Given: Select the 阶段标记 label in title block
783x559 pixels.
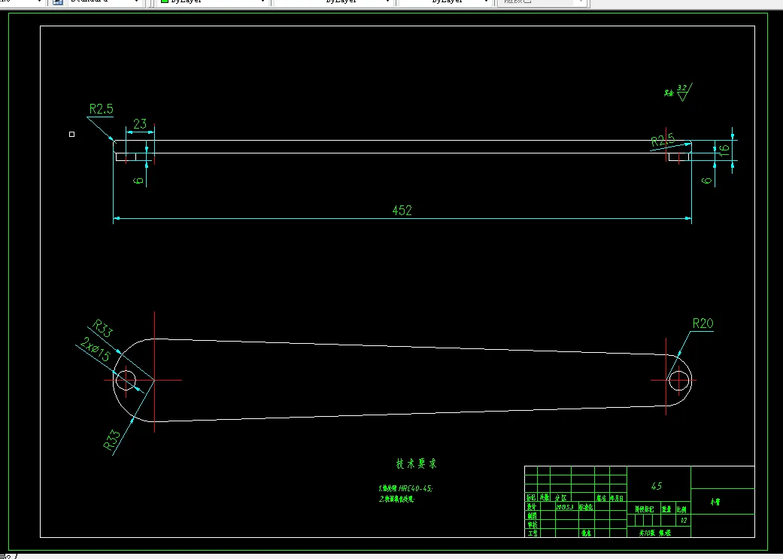Looking at the screenshot, I should coord(644,509).
